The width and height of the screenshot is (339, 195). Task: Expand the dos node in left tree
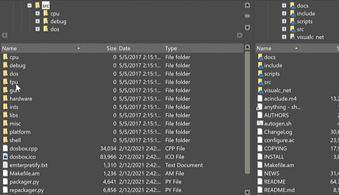click(x=38, y=29)
